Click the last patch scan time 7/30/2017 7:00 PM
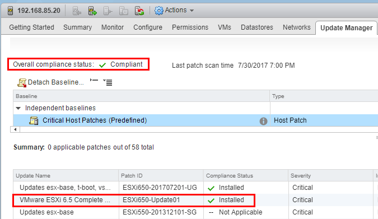The image size is (378, 219). tap(266, 66)
